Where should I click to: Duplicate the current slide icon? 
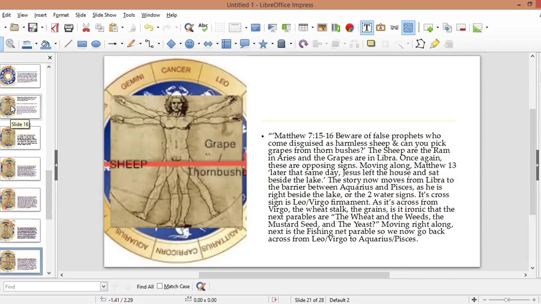click(x=447, y=28)
